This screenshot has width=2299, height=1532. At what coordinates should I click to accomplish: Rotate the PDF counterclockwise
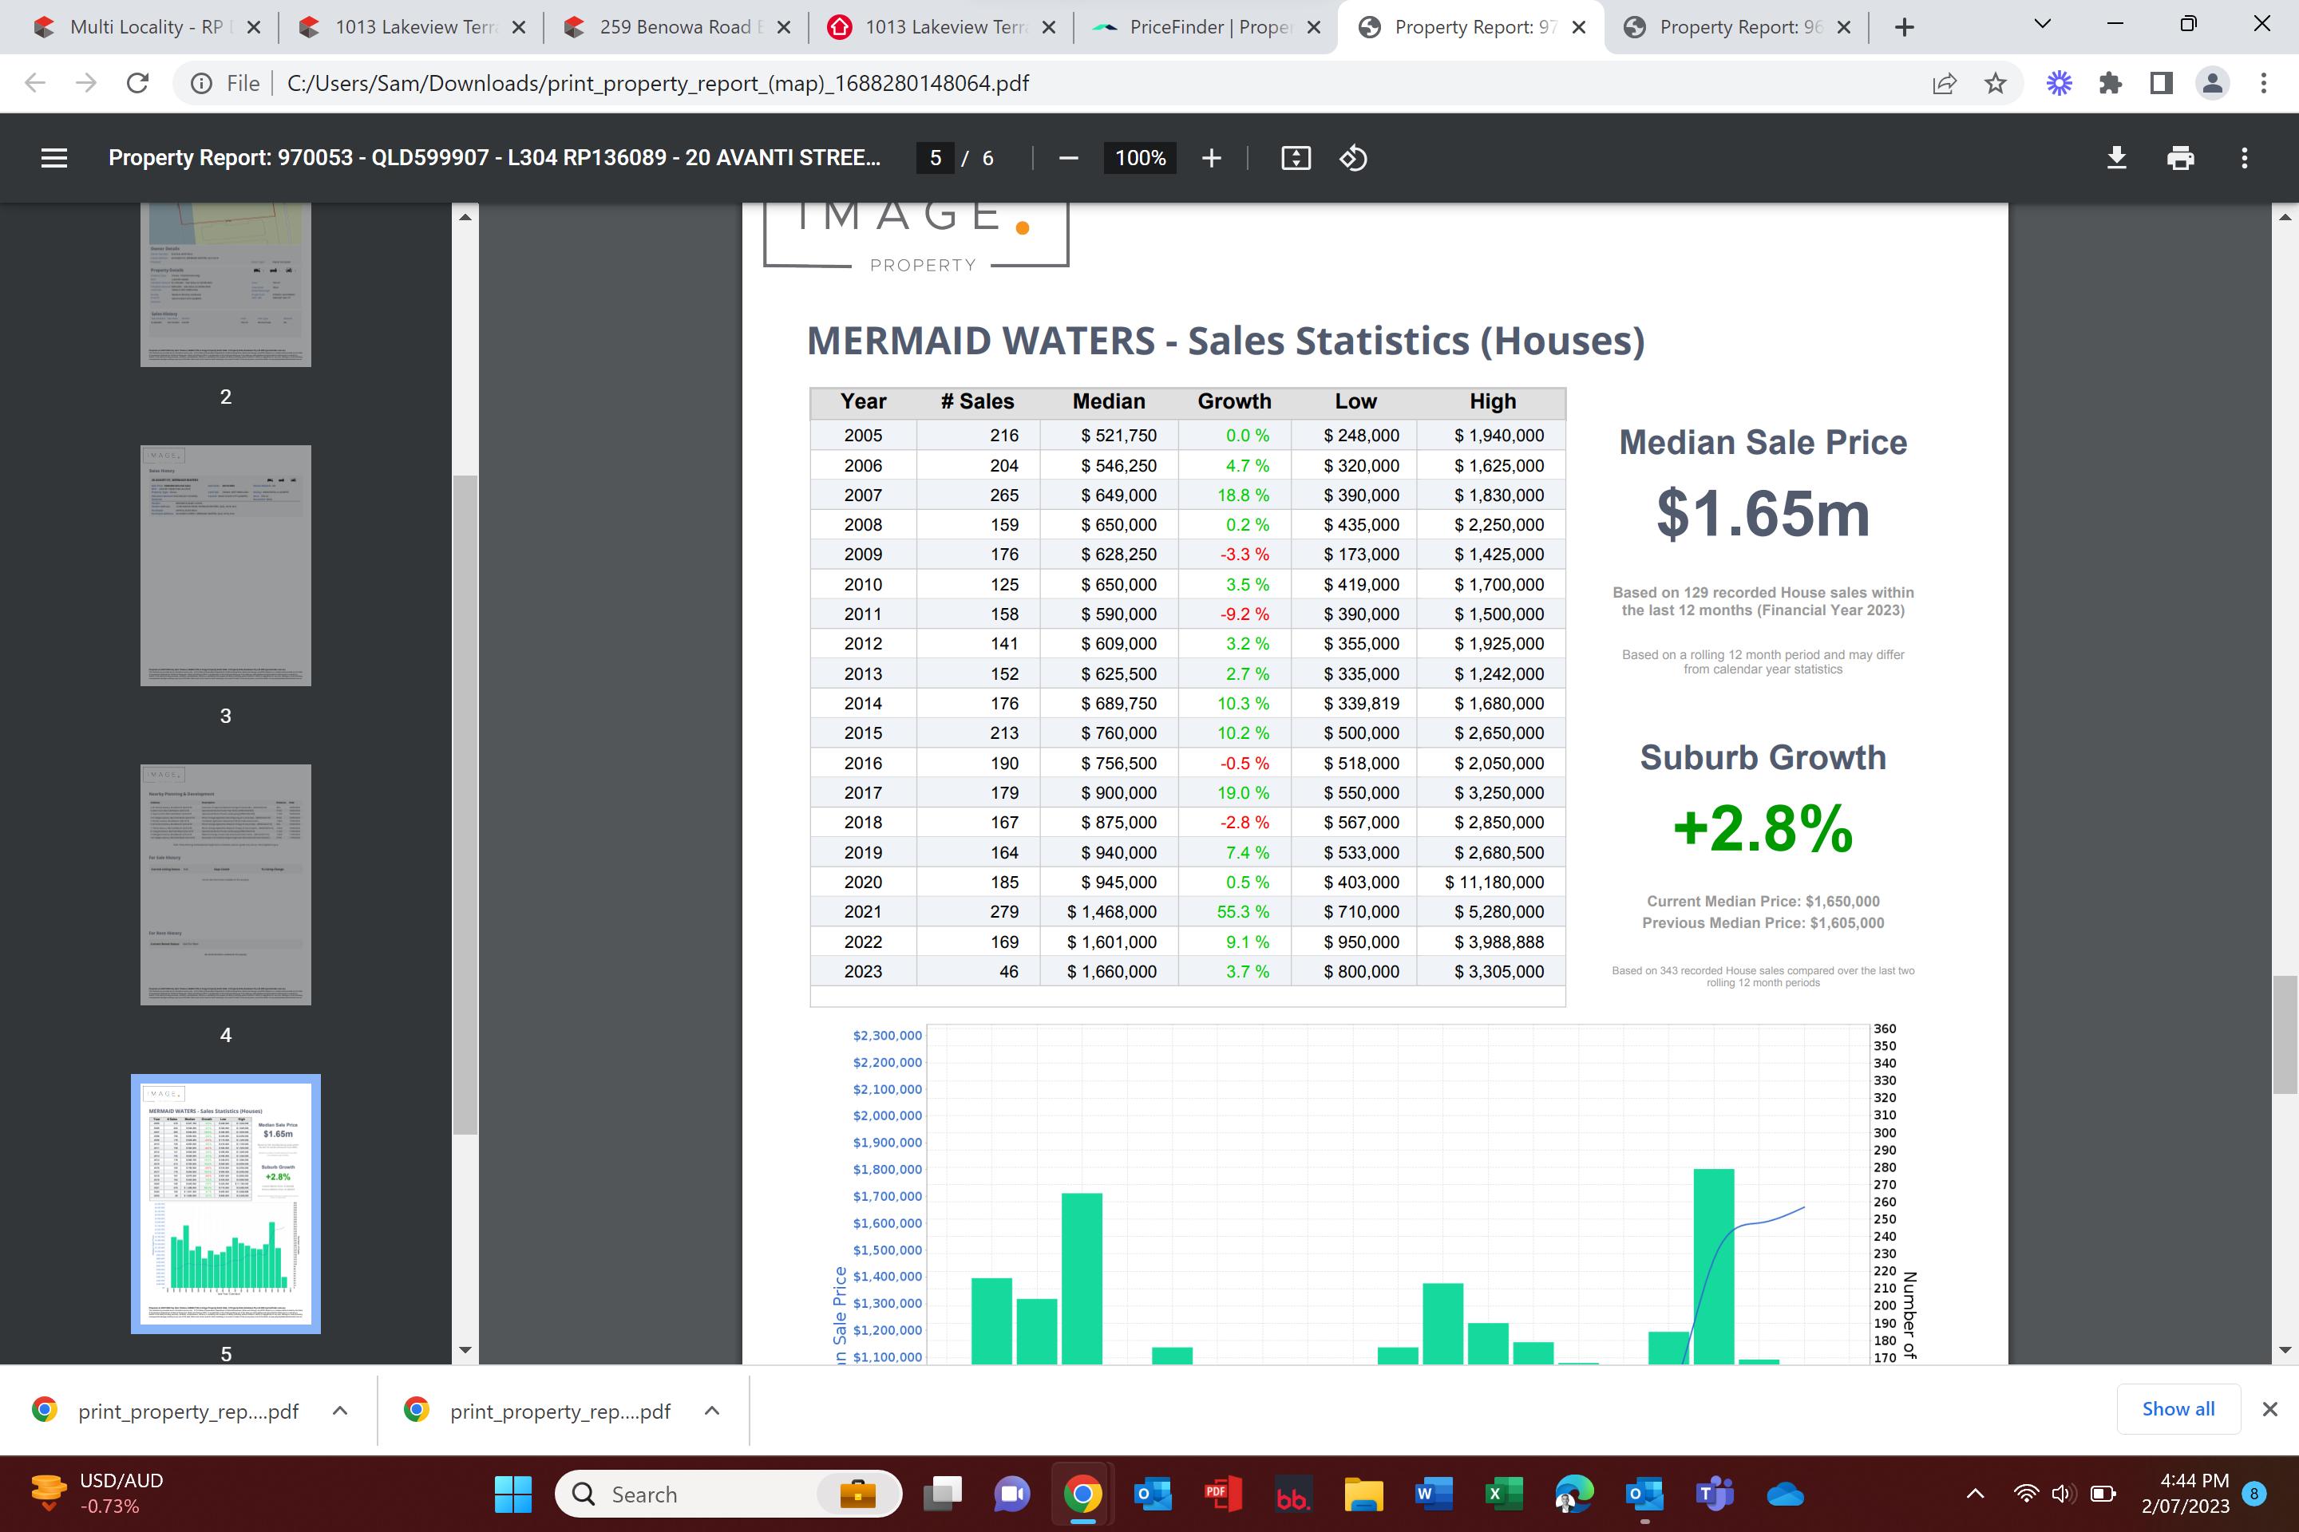coord(1353,157)
